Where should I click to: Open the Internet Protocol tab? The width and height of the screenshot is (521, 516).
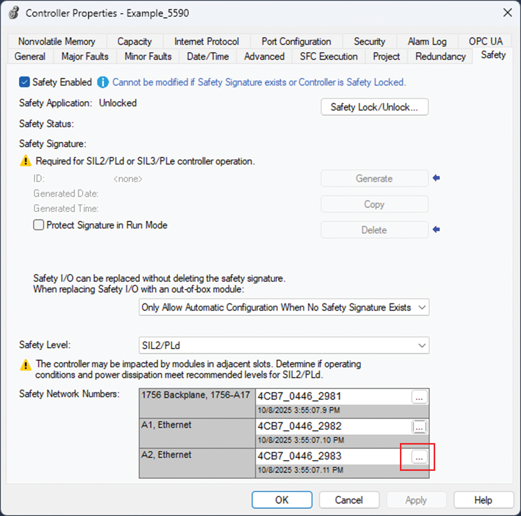coord(206,42)
